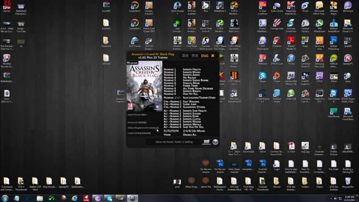Open the Counter Strike Source shortcut
Image resolution: width=359 pixels, height=202 pixels.
(x=206, y=43)
